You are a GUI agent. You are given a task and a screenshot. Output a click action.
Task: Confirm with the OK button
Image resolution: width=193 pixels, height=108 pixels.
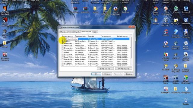(96, 74)
